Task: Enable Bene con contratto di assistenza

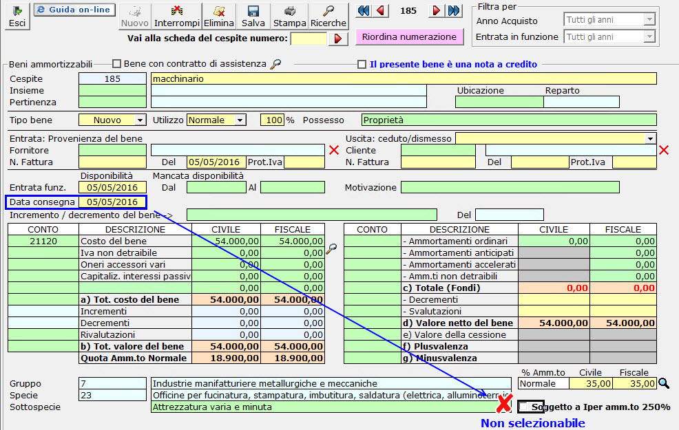Action: point(116,64)
